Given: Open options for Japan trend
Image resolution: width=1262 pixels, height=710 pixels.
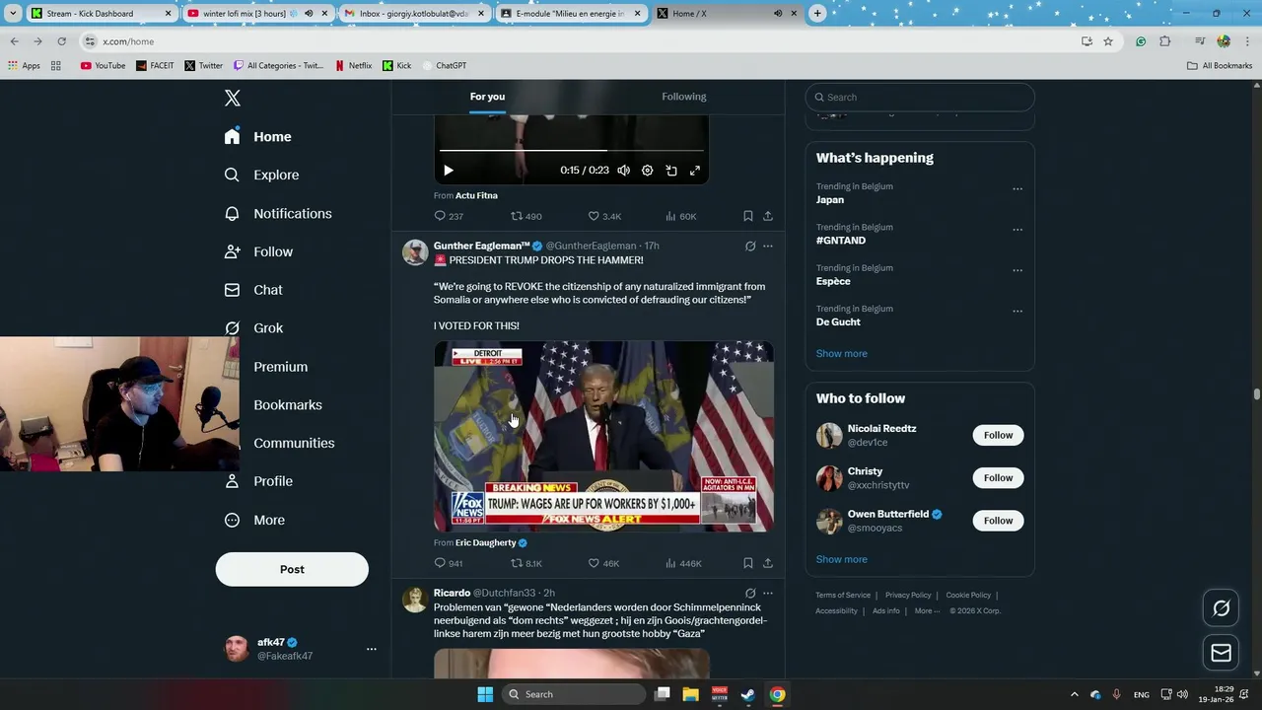Looking at the screenshot, I should (x=1017, y=188).
